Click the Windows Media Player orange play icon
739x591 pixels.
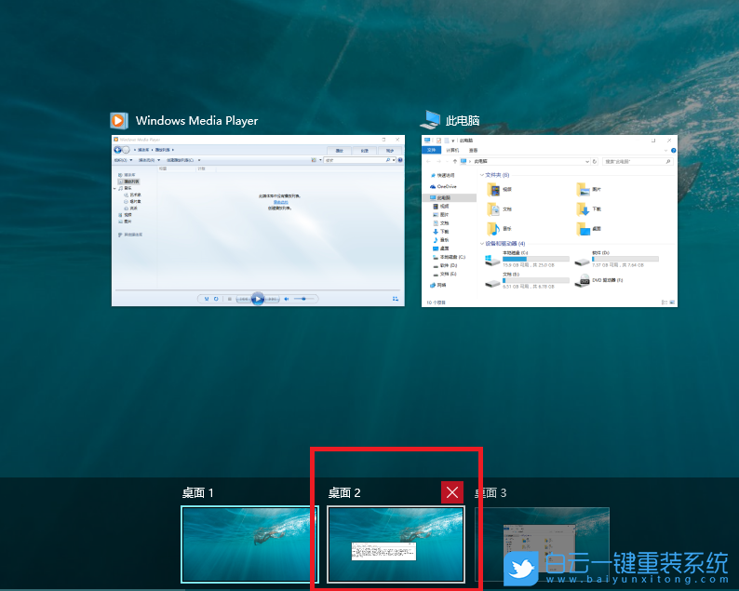point(119,121)
